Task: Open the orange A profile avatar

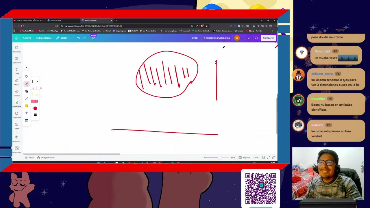Action: 237,38
